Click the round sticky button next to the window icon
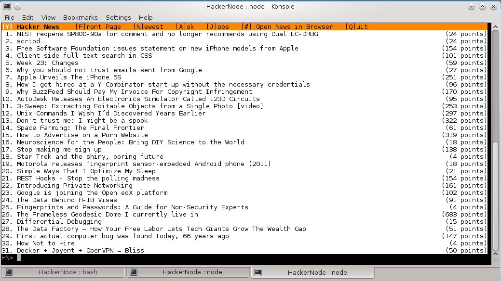 pos(17,6)
